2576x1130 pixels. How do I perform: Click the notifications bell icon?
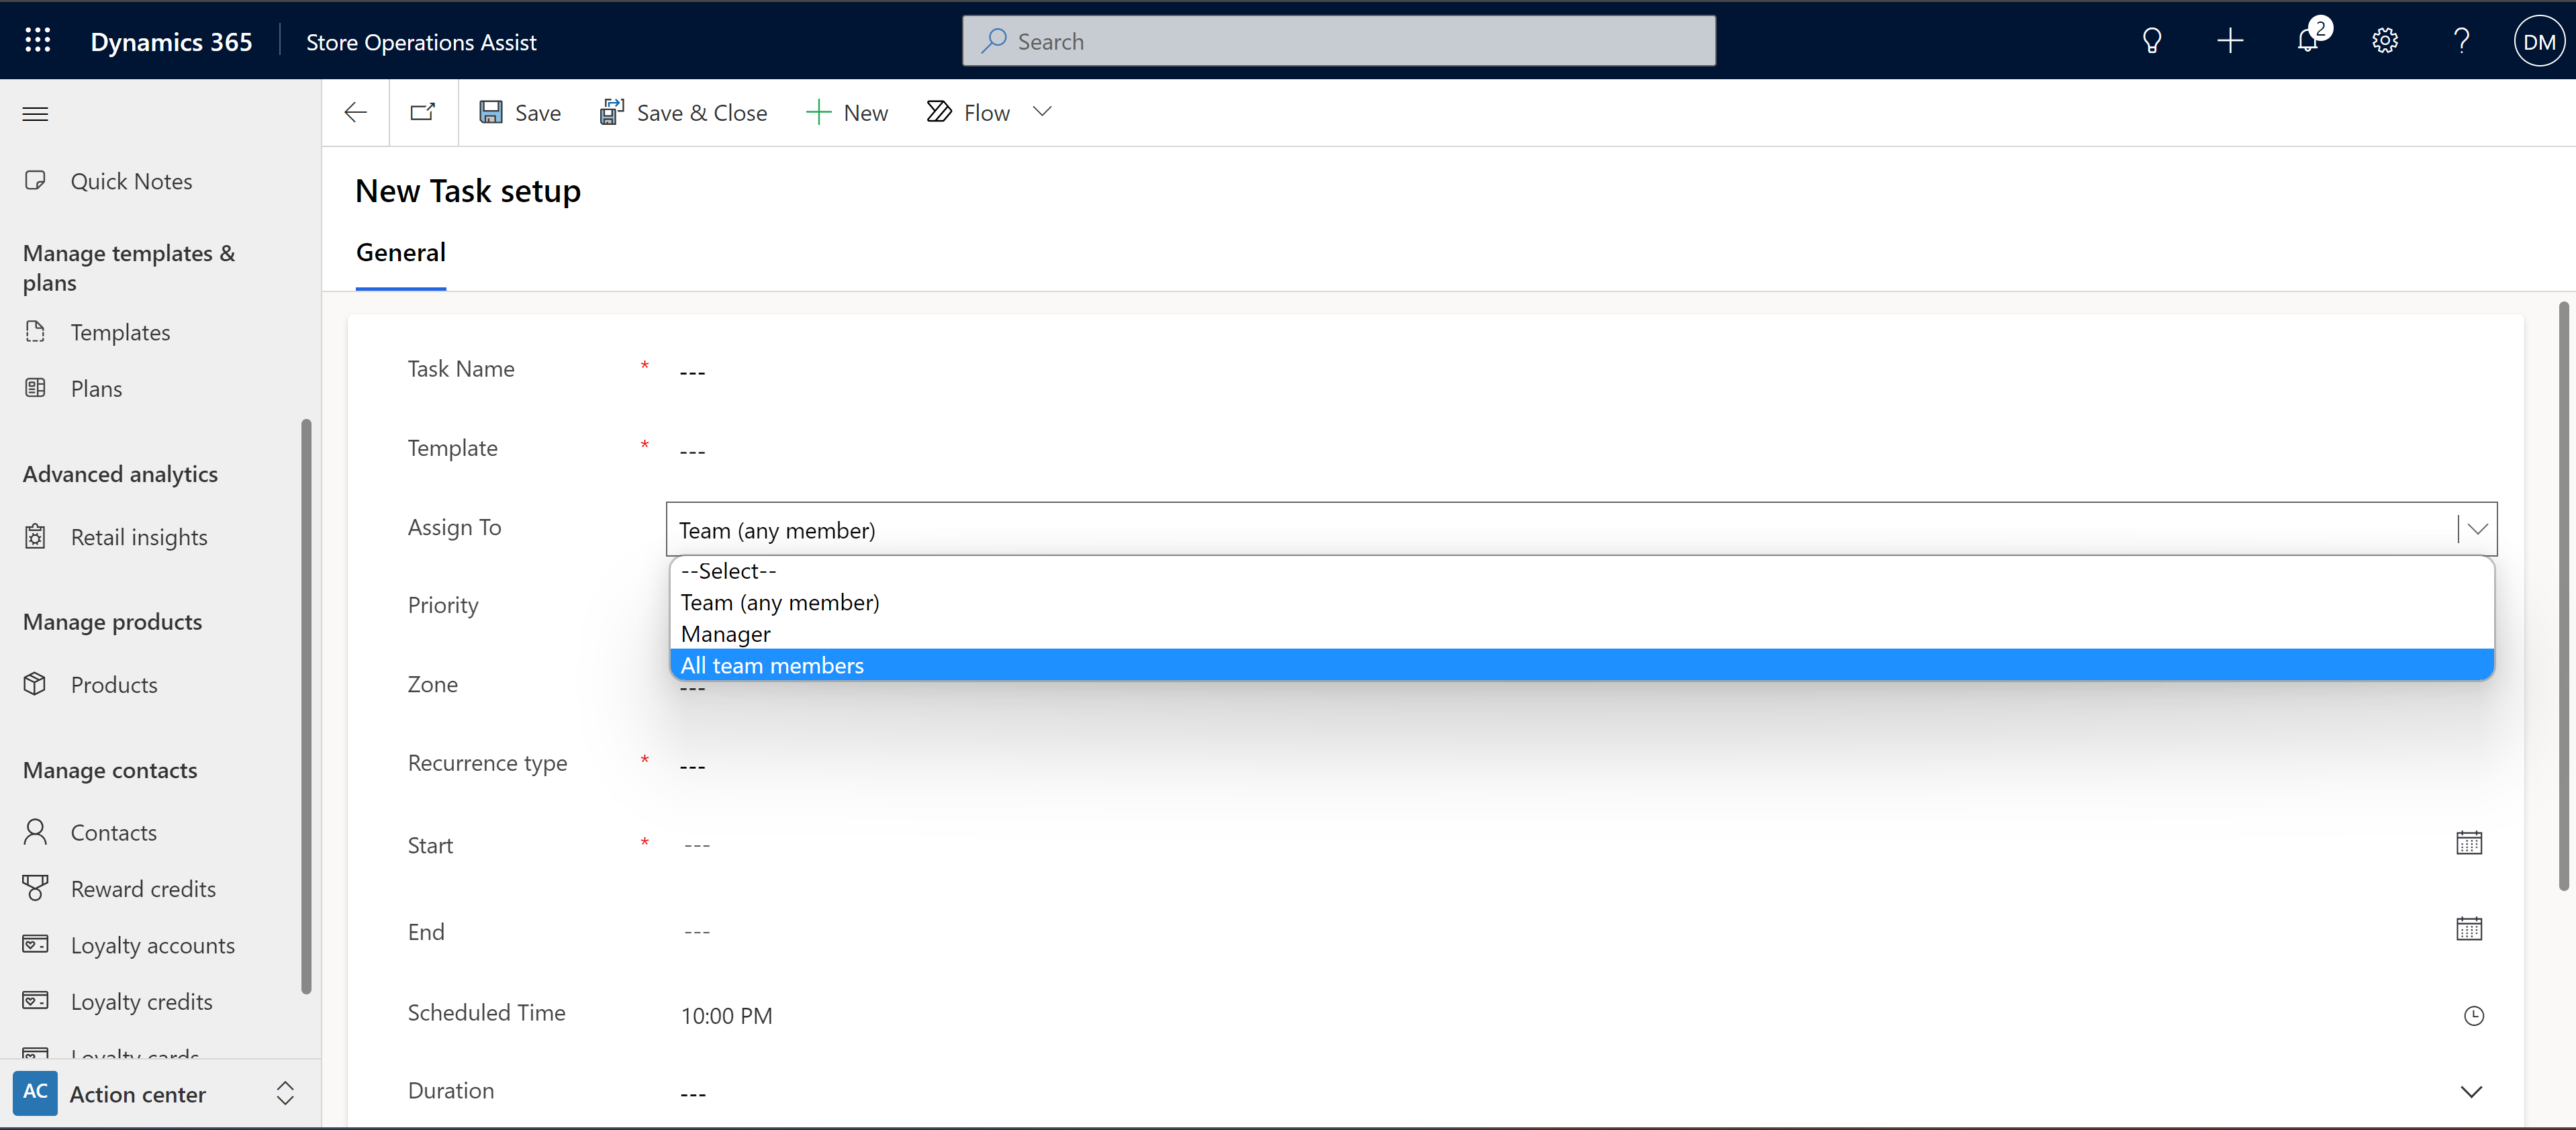pyautogui.click(x=2308, y=40)
